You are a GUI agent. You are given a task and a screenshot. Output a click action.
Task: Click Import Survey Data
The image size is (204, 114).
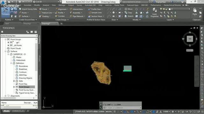click(x=28, y=9)
